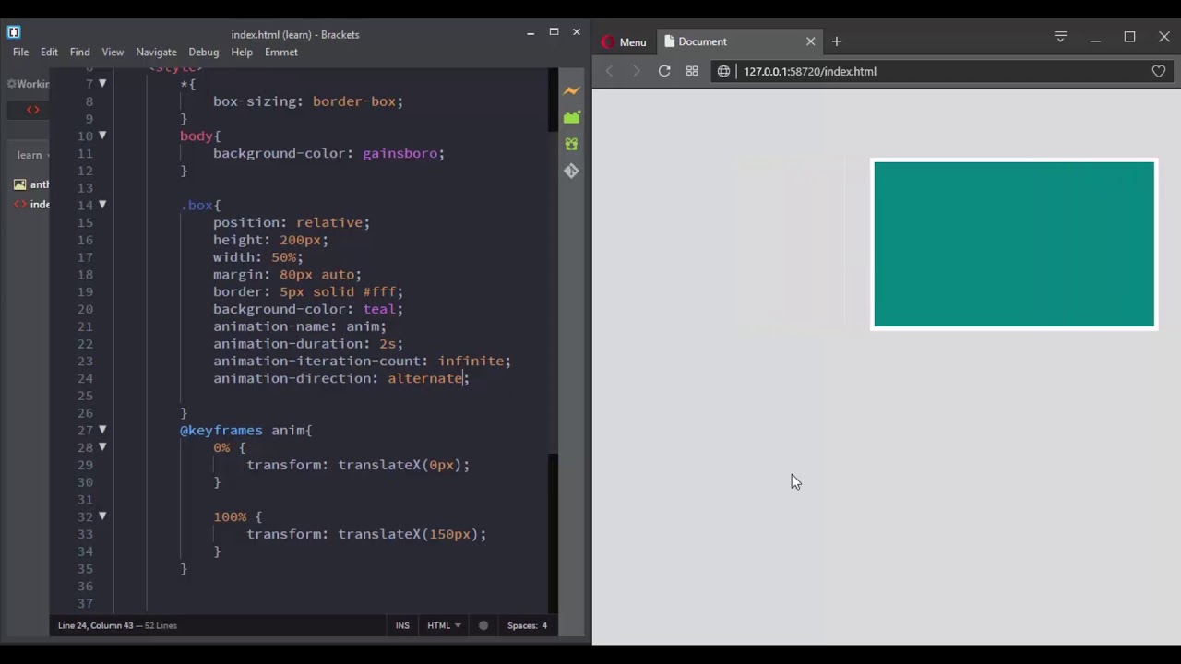
Task: Collapse the code fold at line 7
Action: 102,83
